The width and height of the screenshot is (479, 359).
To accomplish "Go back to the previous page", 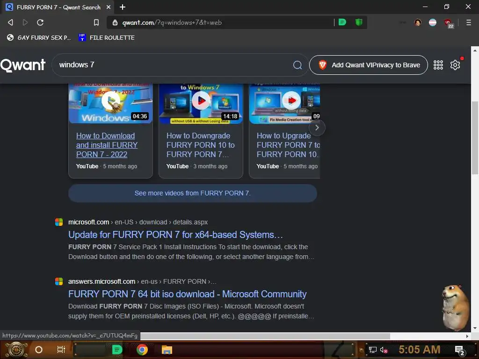I will point(10,22).
